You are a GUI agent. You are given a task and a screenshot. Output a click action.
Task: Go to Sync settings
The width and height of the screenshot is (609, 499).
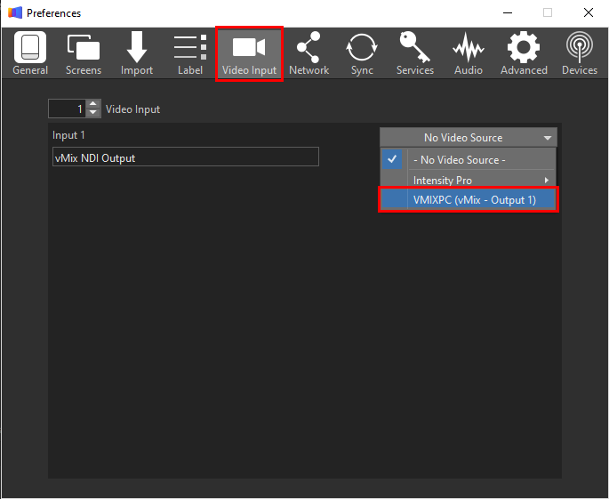[362, 53]
